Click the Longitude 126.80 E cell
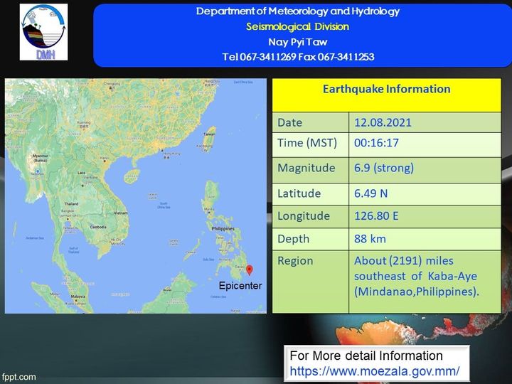This screenshot has height=384, width=512. point(425,216)
